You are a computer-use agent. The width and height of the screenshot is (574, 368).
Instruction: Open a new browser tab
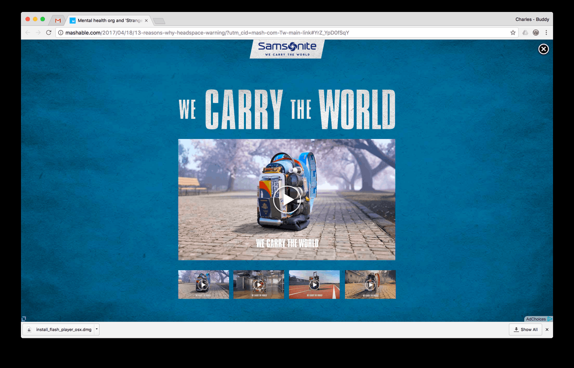tap(159, 21)
